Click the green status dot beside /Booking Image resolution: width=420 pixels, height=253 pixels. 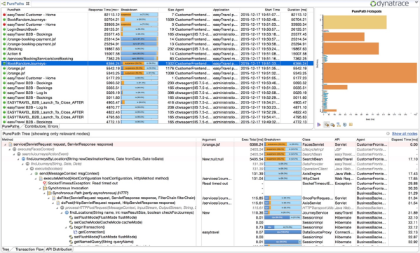click(4, 49)
